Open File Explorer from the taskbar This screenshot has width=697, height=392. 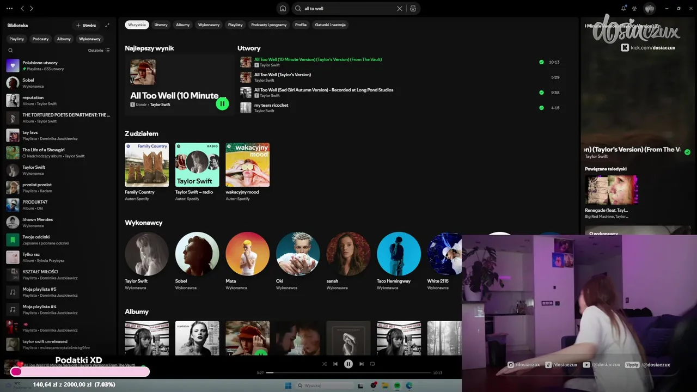[x=385, y=385]
